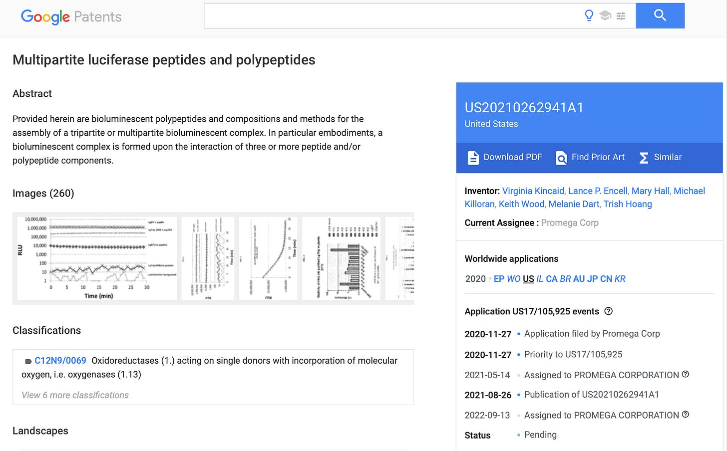727x451 pixels.
Task: Click the lightbulb icon in search bar
Action: [x=589, y=15]
